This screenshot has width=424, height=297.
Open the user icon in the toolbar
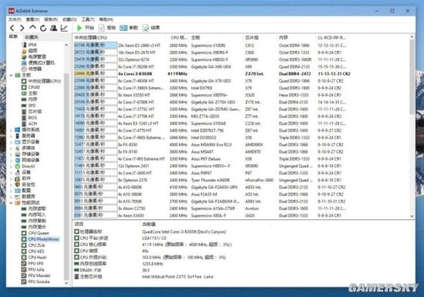point(53,28)
